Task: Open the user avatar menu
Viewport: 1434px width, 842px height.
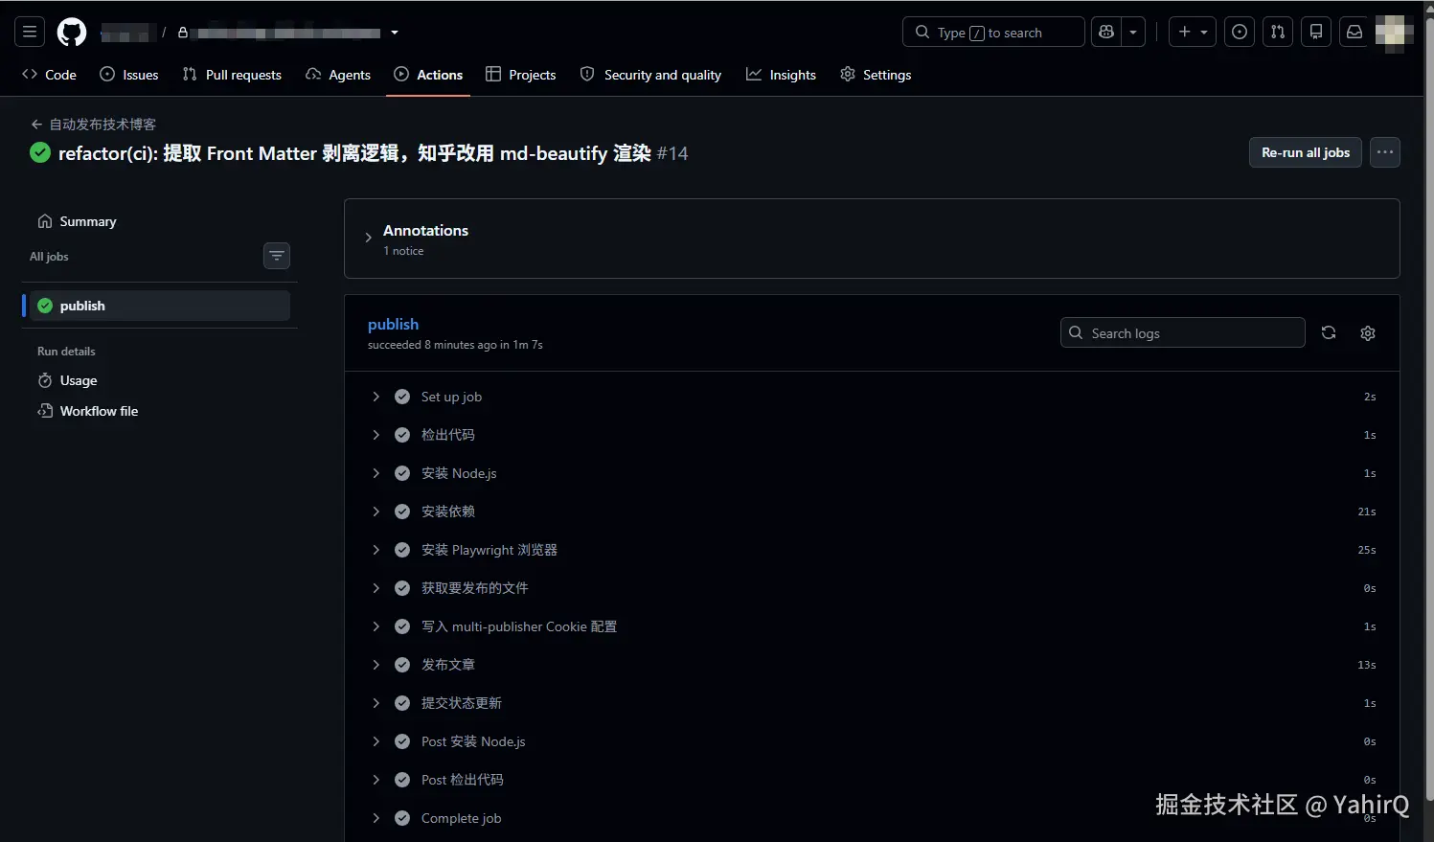Action: 1394,33
